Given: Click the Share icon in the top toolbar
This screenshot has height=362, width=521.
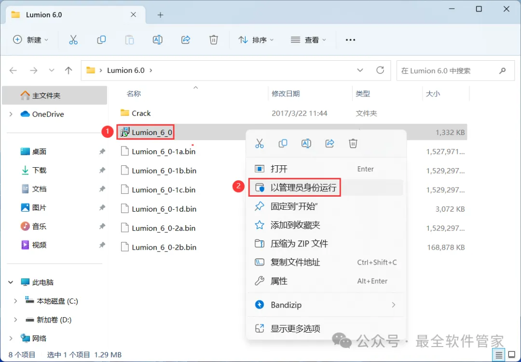Looking at the screenshot, I should coord(185,40).
